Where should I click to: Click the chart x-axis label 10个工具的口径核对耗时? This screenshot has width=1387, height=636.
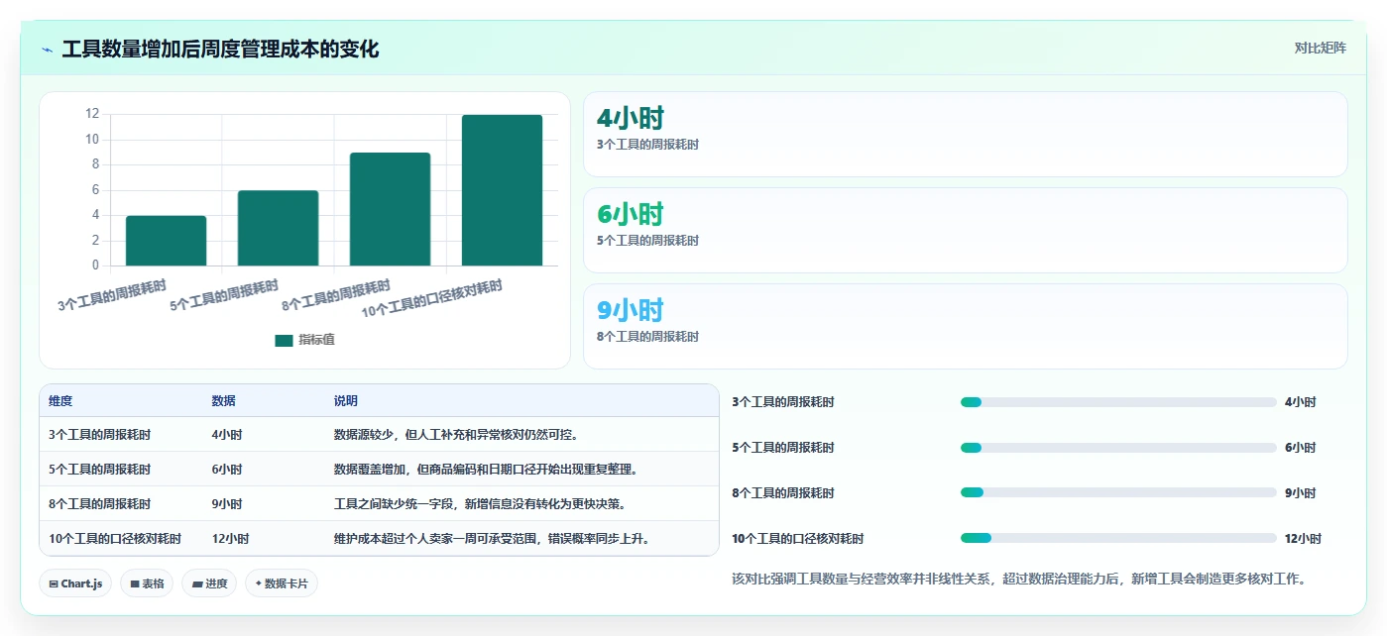432,299
